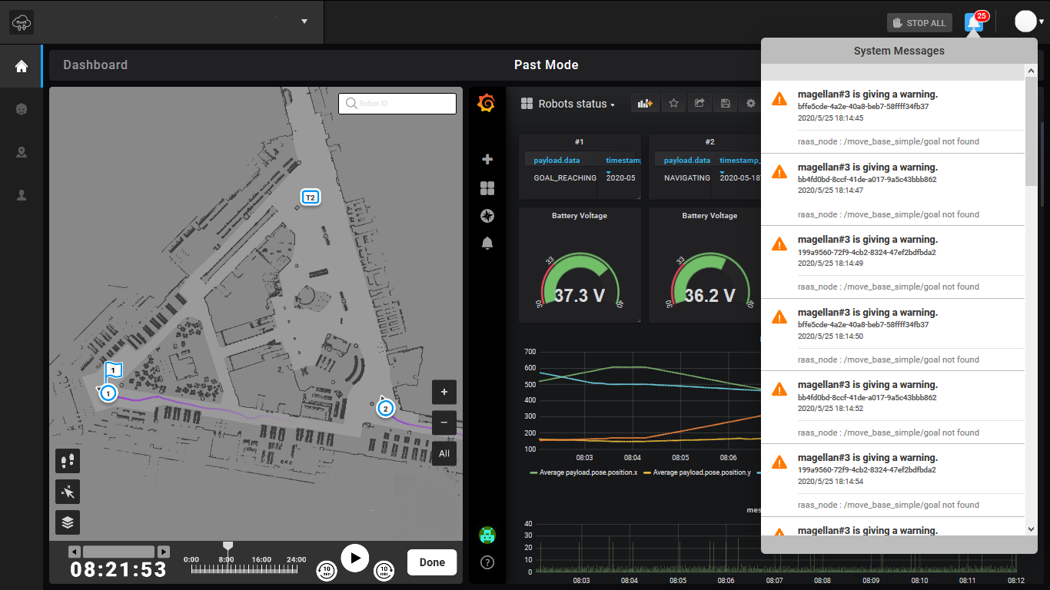Open the robots page in the sidebar
Image resolution: width=1050 pixels, height=590 pixels.
tap(22, 109)
